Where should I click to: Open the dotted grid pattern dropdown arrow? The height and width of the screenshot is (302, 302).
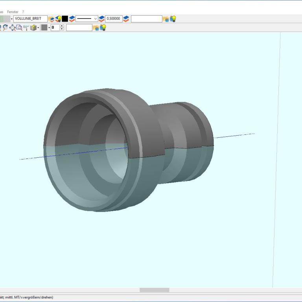coord(12,19)
